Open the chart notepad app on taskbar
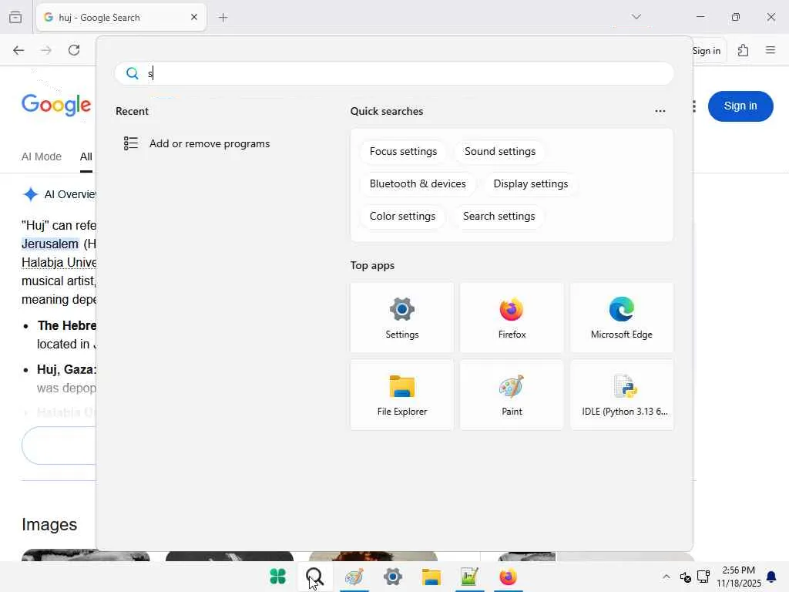The image size is (789, 592). coord(469,577)
